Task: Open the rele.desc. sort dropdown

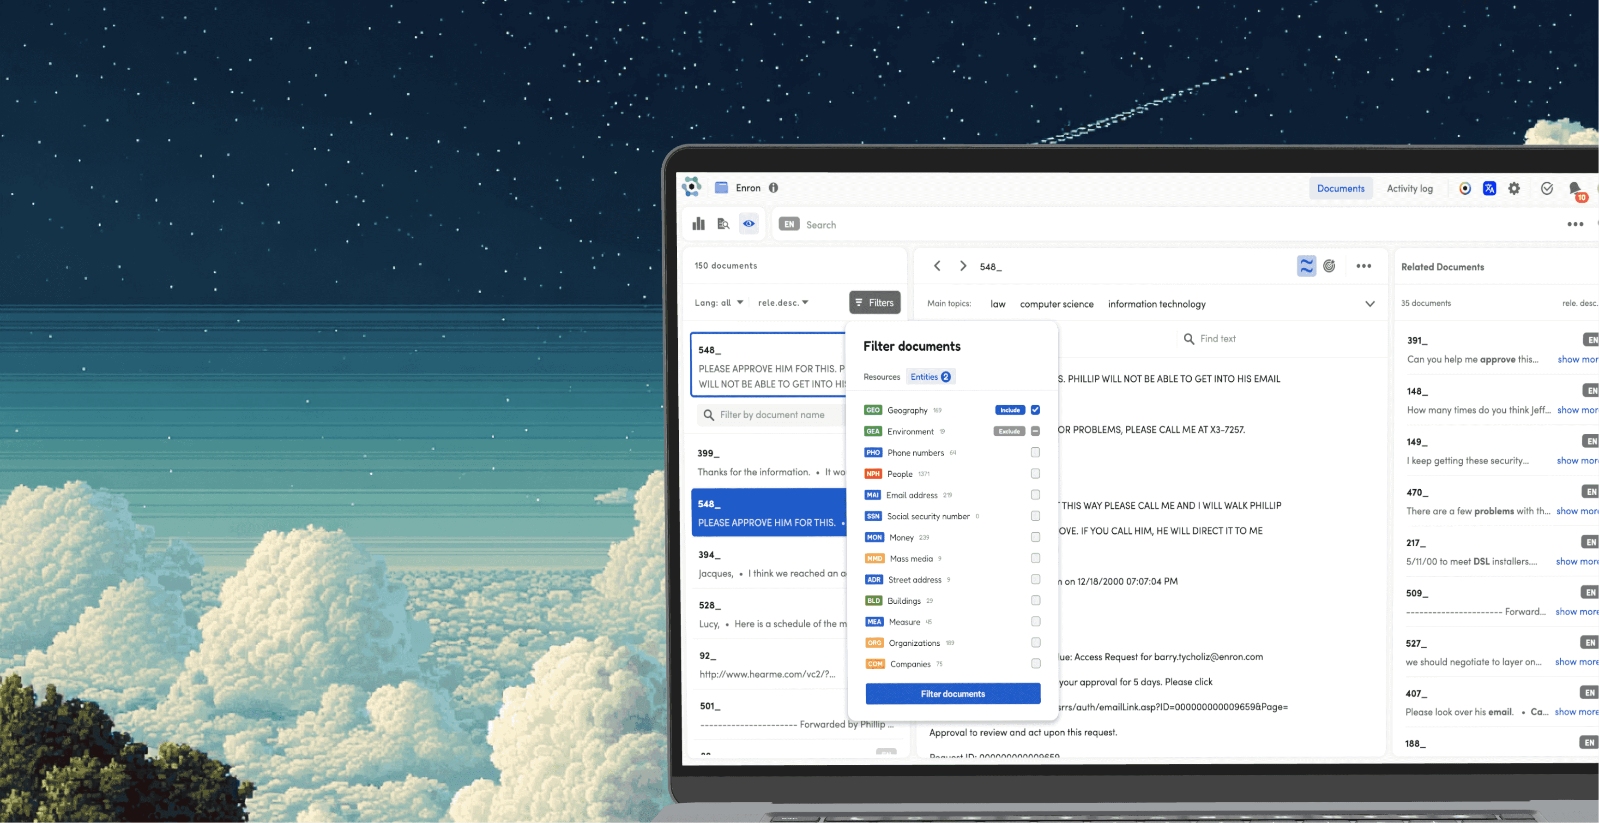Action: click(783, 302)
